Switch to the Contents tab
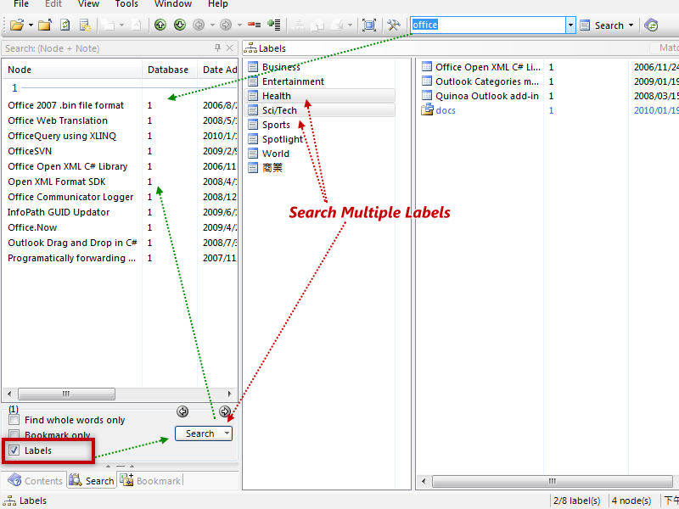 tap(35, 480)
